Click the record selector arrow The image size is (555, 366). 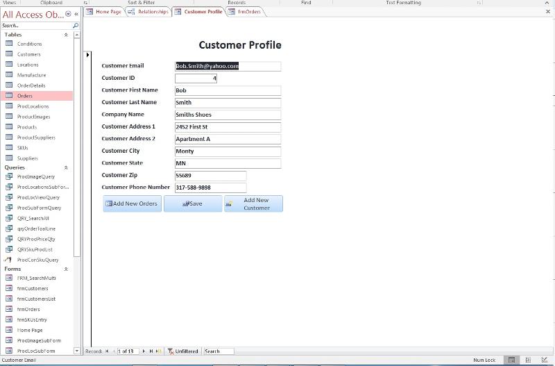[87, 55]
